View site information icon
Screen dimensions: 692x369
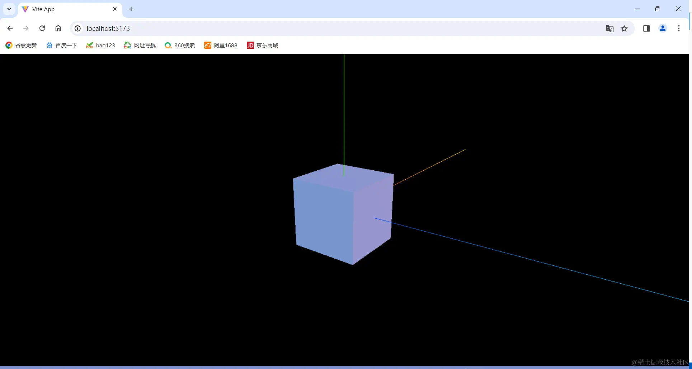(77, 28)
